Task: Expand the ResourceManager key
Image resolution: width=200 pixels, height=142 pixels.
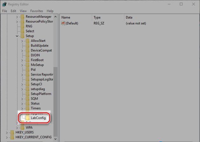Action: (17, 17)
